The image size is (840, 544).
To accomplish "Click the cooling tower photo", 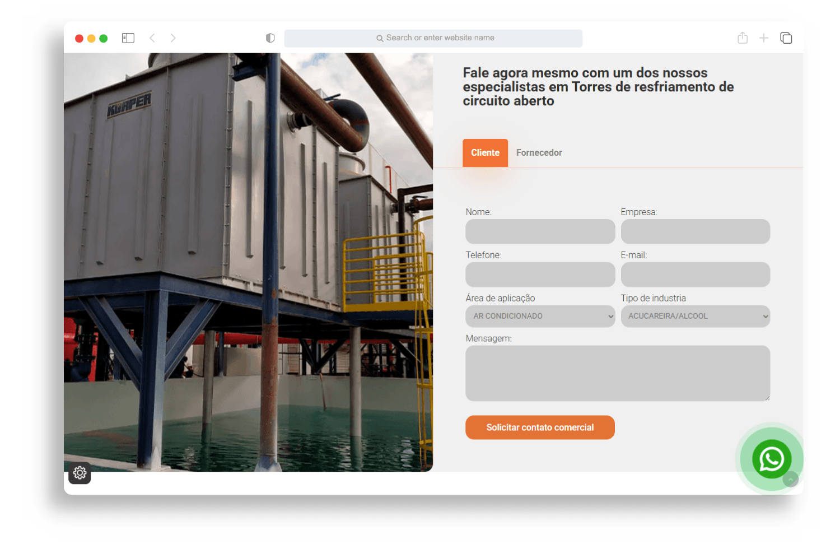I will [248, 262].
